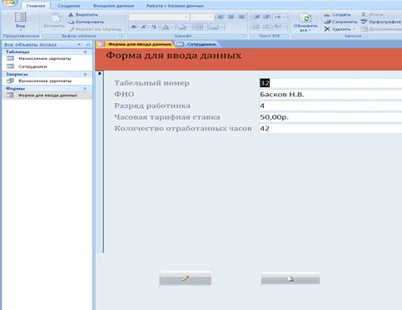The width and height of the screenshot is (402, 310).
Task: Click the Вставить paste icon
Action: point(55,18)
